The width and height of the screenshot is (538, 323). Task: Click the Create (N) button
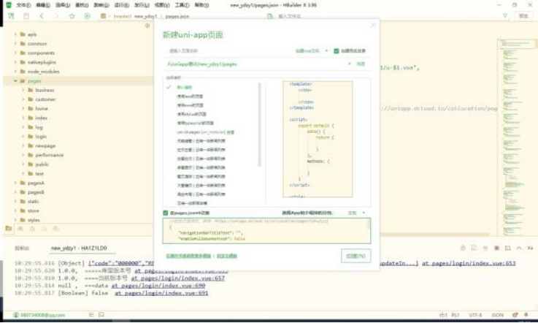pyautogui.click(x=356, y=255)
